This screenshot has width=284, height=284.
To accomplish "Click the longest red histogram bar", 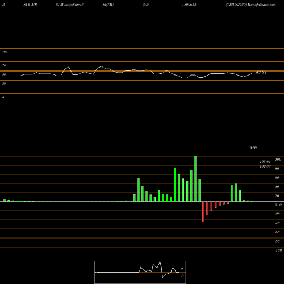I will click(203, 212).
